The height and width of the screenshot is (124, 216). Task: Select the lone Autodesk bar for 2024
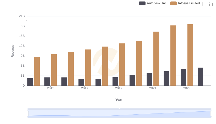coord(200,77)
